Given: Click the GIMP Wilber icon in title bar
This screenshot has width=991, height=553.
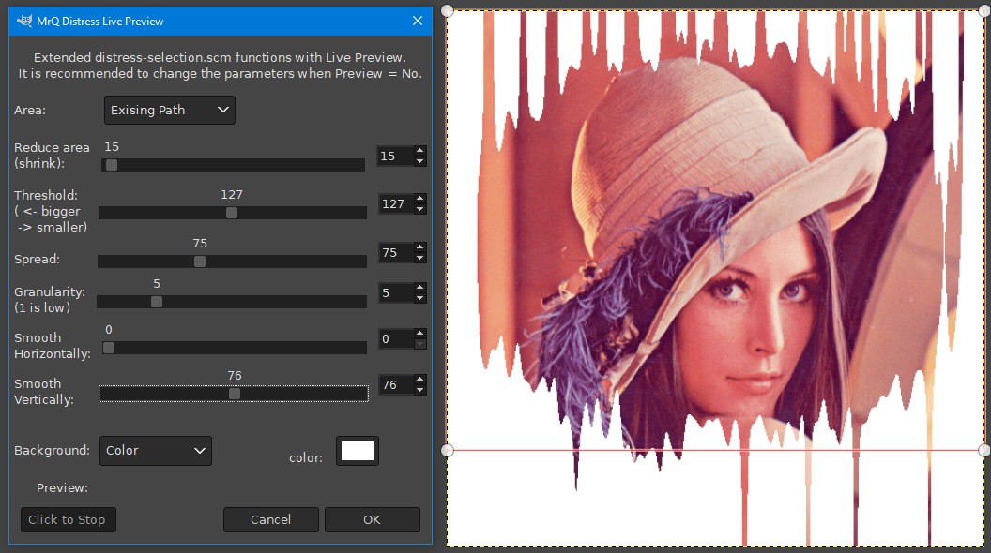Looking at the screenshot, I should click(24, 21).
